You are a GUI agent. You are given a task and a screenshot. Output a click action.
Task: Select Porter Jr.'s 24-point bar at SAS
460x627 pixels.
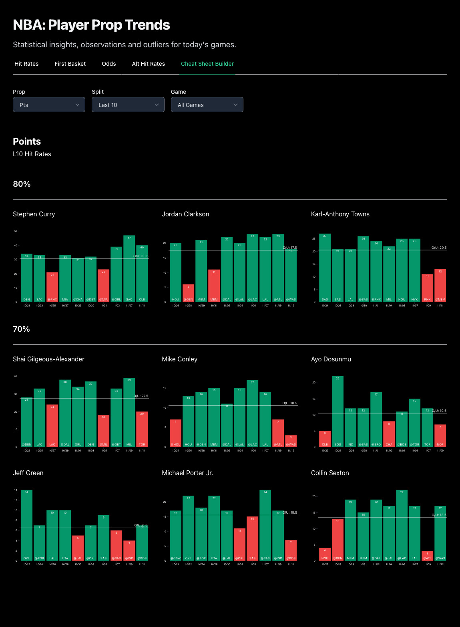click(265, 525)
